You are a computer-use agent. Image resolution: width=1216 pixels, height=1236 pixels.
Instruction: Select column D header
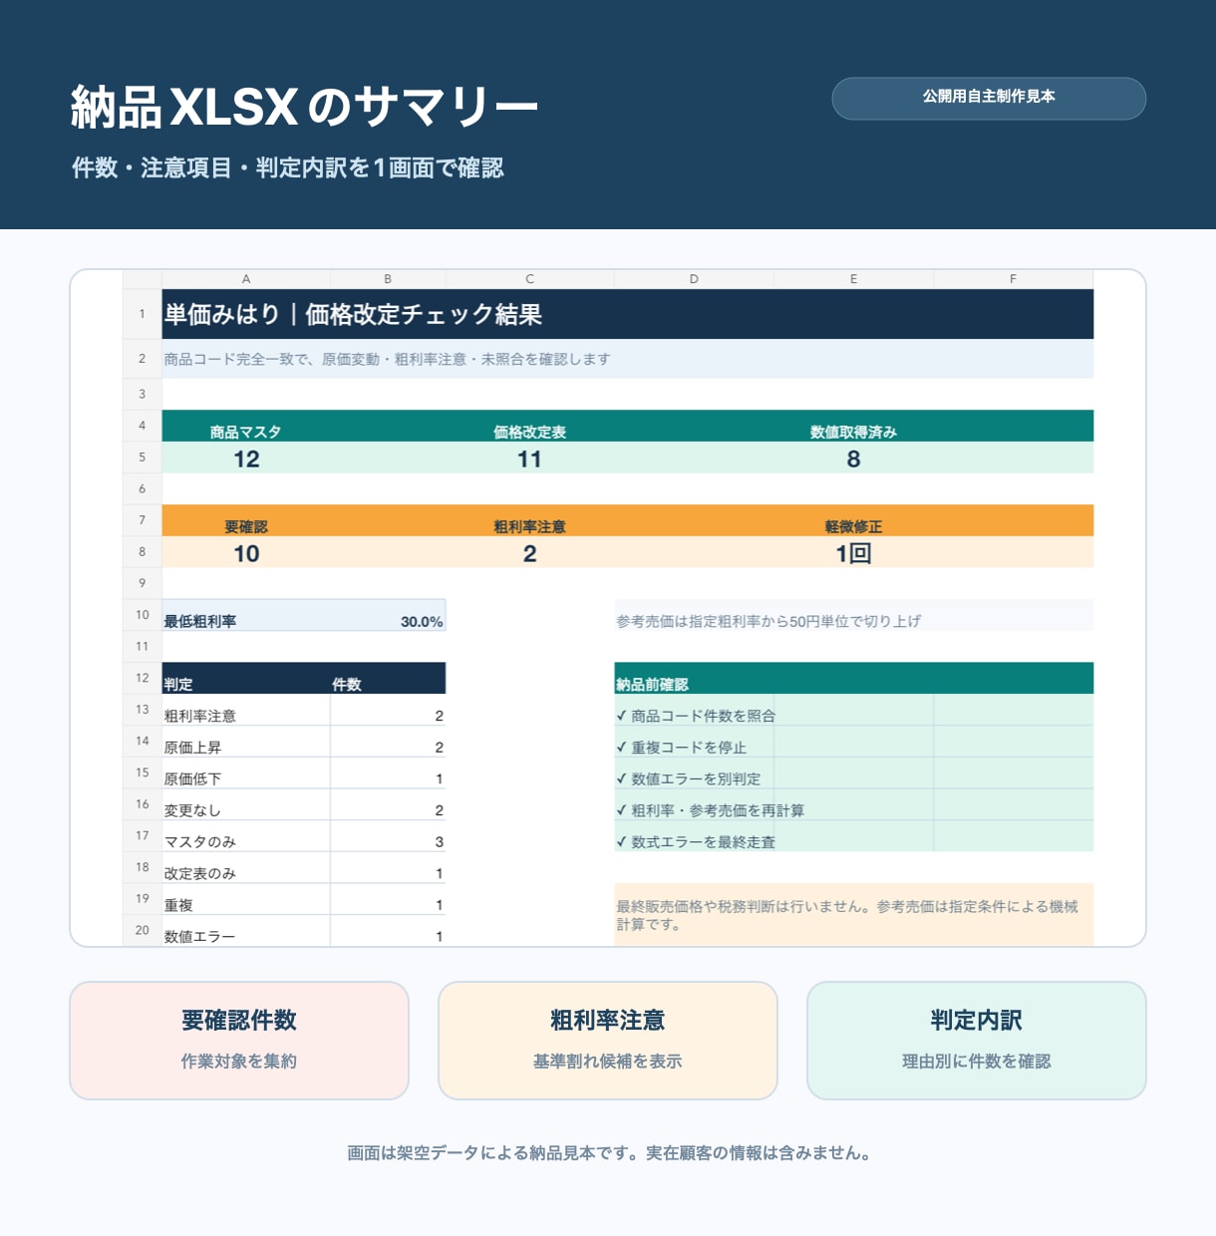[x=694, y=279]
